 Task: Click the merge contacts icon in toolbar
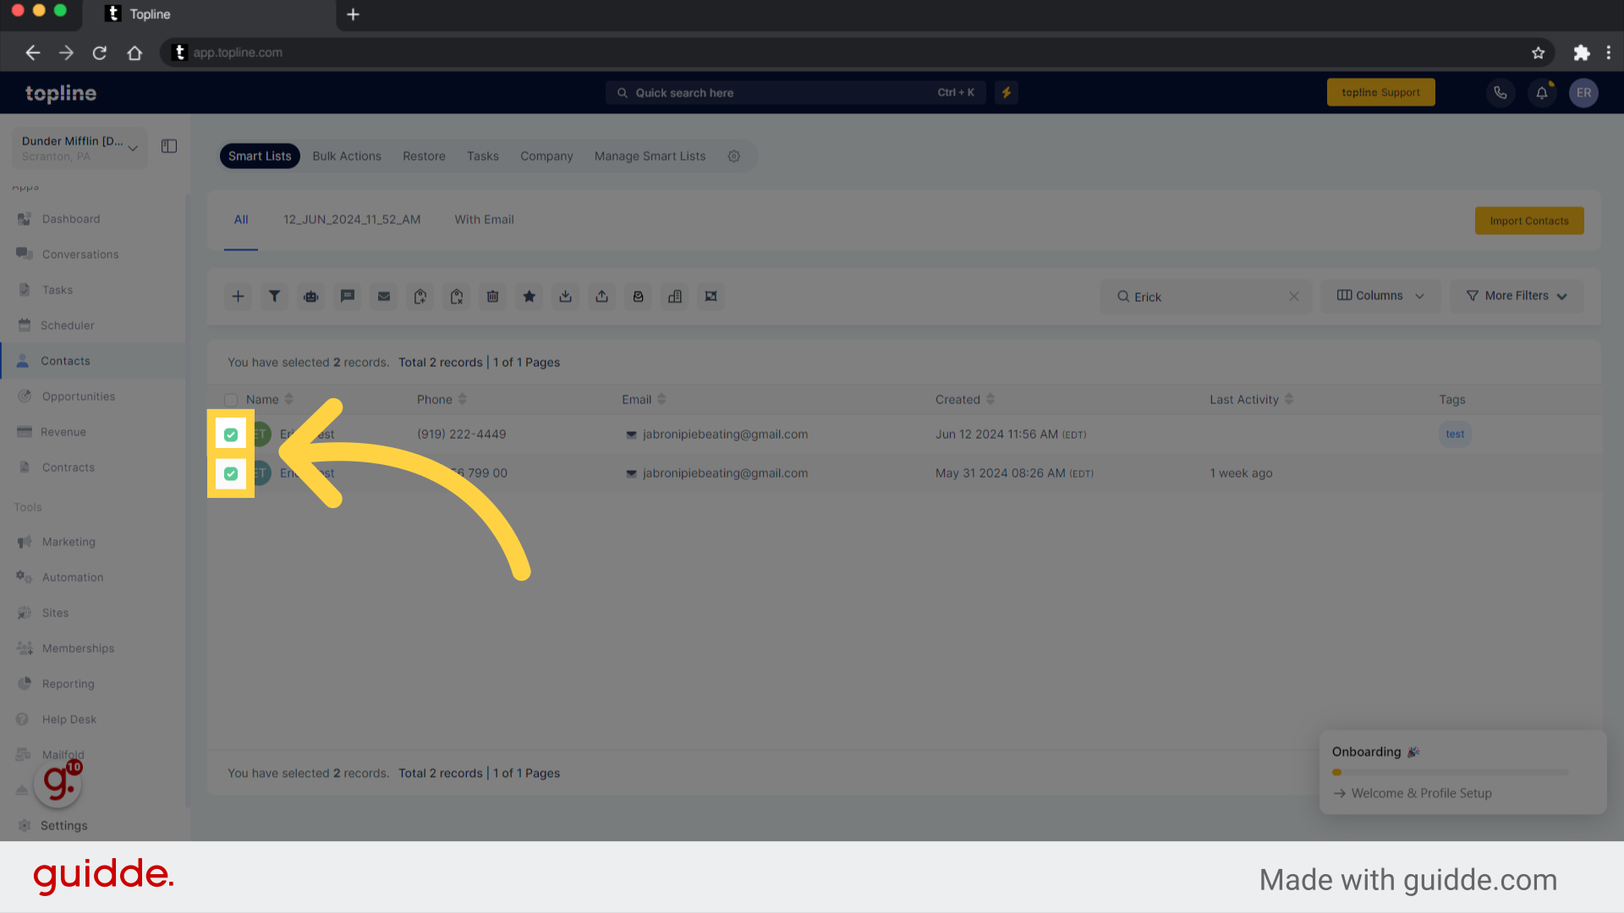point(711,295)
